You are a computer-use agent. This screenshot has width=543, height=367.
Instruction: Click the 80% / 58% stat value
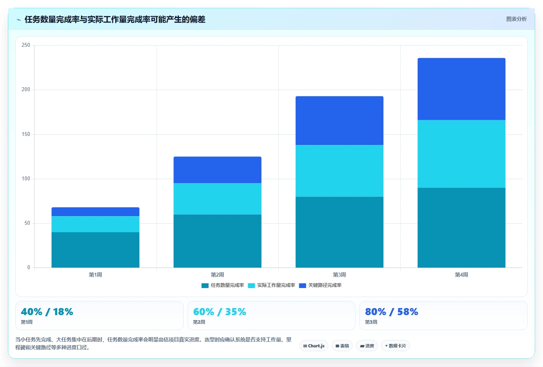tap(392, 312)
